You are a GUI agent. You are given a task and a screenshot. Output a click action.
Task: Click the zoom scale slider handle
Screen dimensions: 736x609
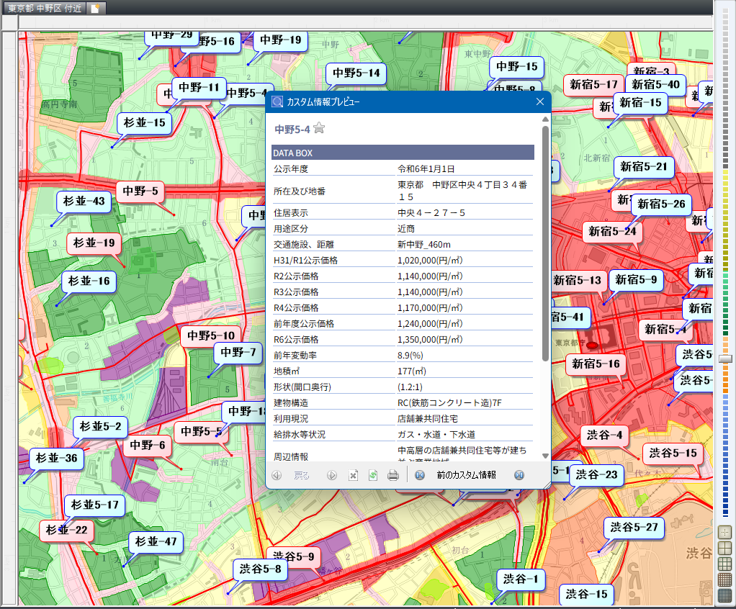[x=725, y=359]
